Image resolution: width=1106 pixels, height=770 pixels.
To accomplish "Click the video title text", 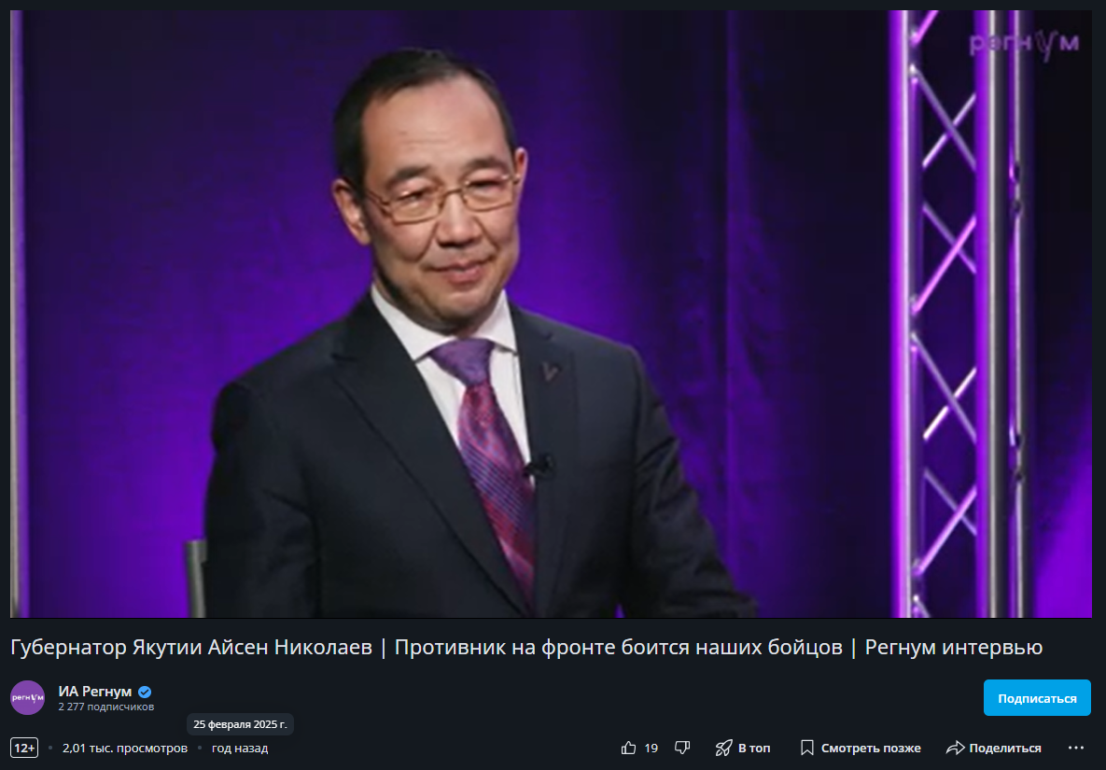I will click(x=526, y=648).
